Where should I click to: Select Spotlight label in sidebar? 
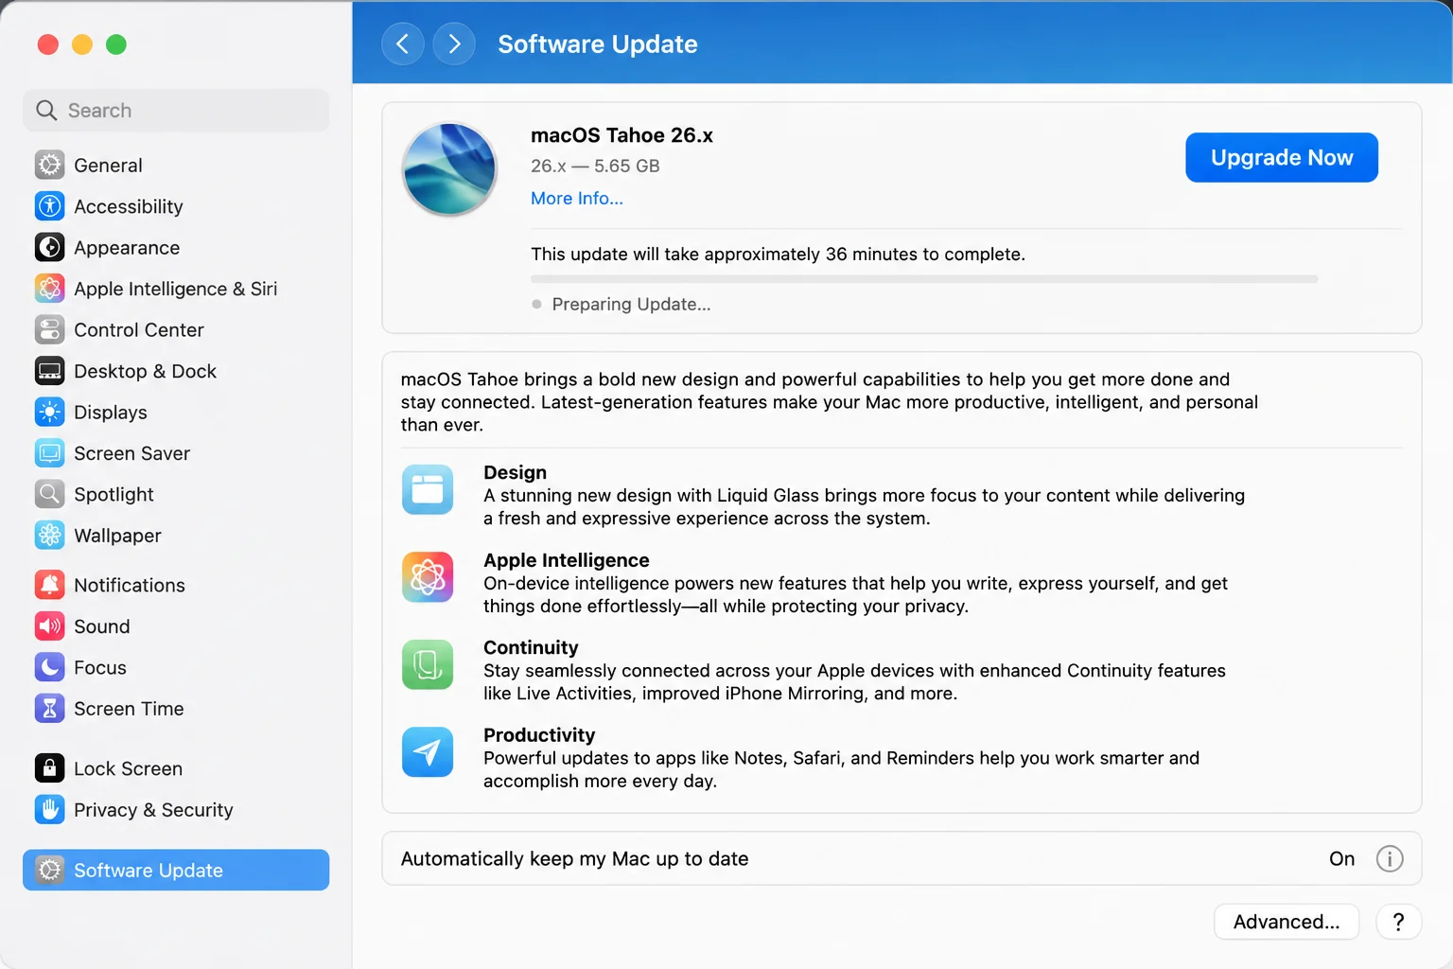[x=114, y=495]
